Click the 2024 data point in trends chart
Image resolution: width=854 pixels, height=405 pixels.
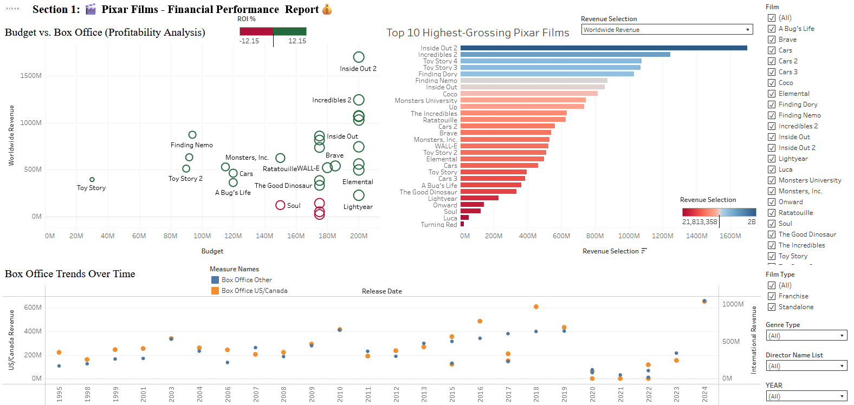704,301
